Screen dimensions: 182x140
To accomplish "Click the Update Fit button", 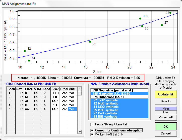I will click(x=166, y=94).
